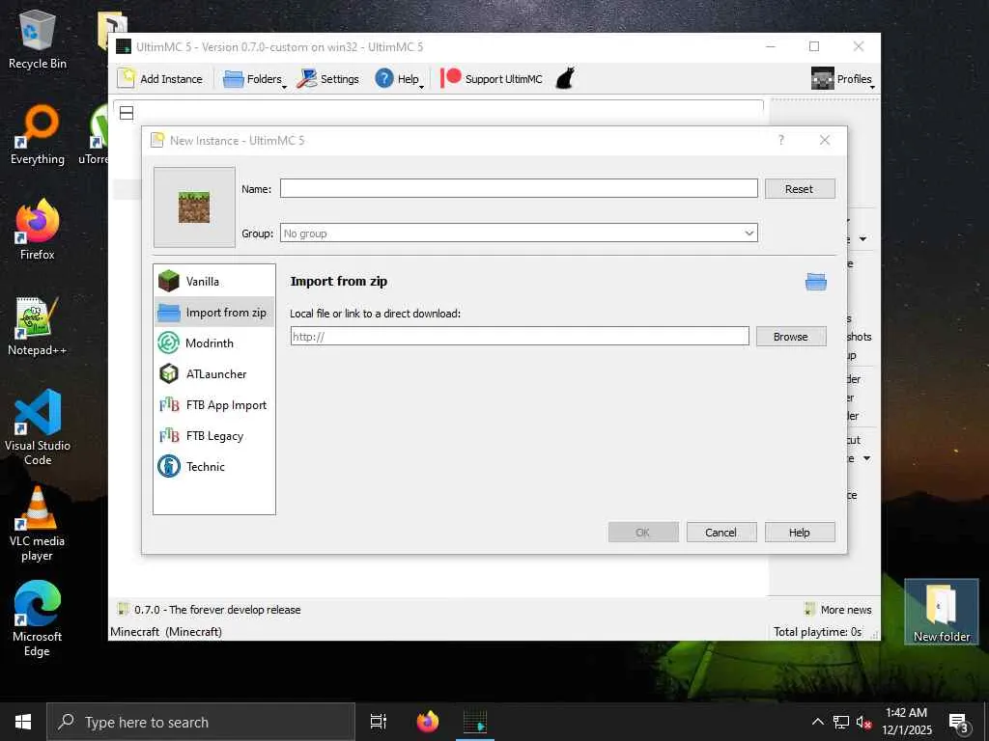Screen dimensions: 989x741
Task: Click the UltimMC taskbar icon
Action: coord(475,722)
